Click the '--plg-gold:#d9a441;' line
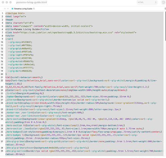The width and height of the screenshot is (166, 158). pyautogui.click(x=20, y=49)
